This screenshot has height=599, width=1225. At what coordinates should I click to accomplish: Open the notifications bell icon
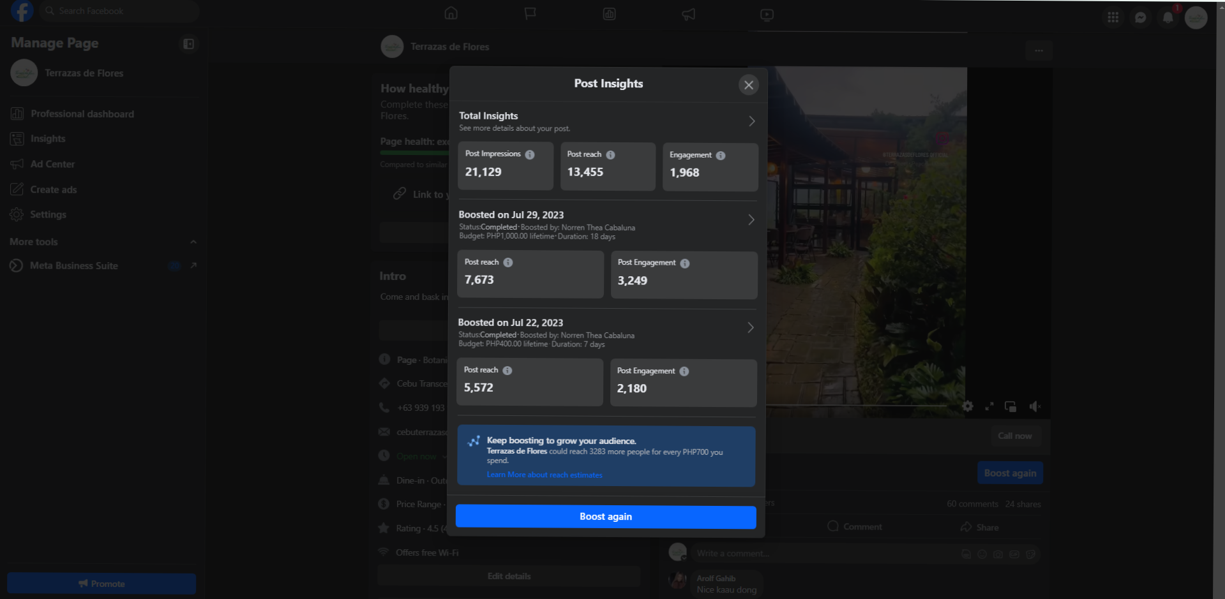click(x=1168, y=17)
